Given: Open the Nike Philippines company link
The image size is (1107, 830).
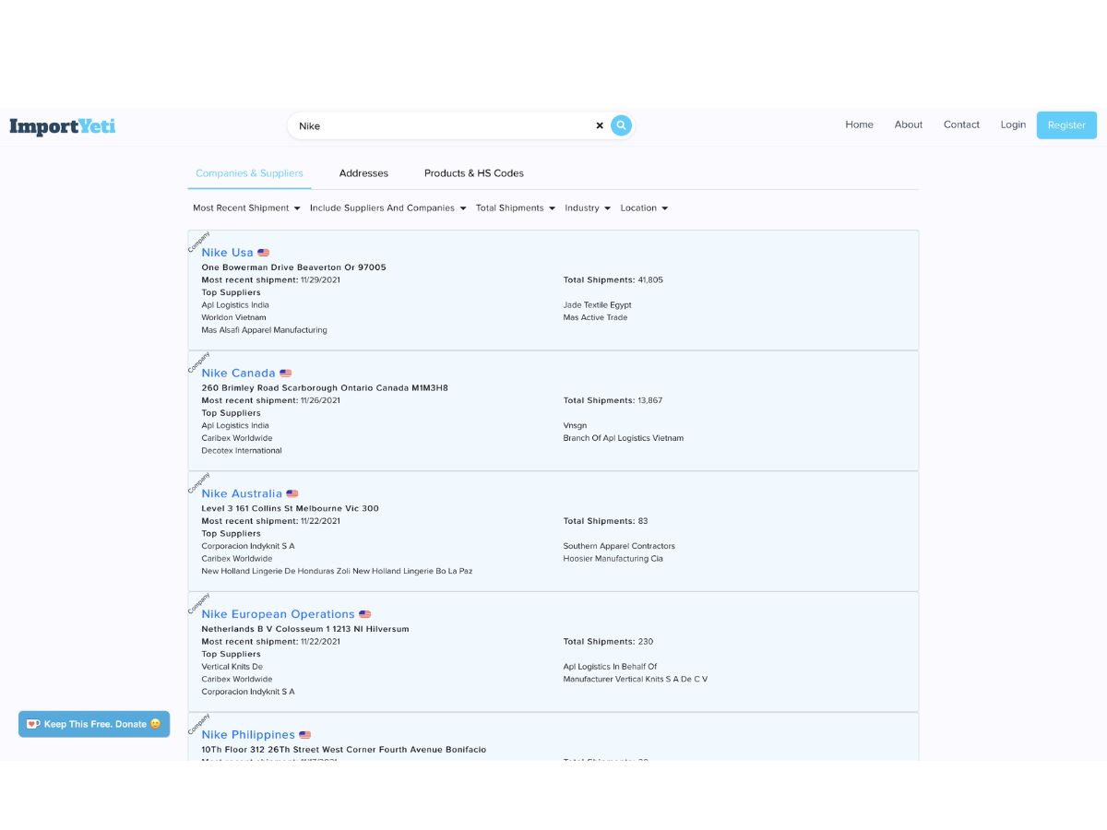Looking at the screenshot, I should tap(248, 735).
